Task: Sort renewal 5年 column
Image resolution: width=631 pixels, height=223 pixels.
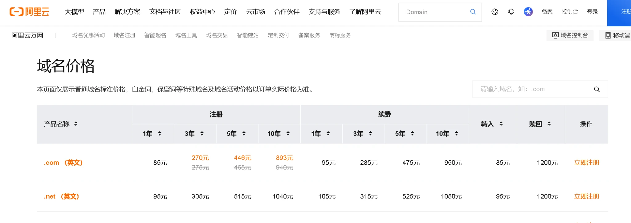Action: [413, 133]
